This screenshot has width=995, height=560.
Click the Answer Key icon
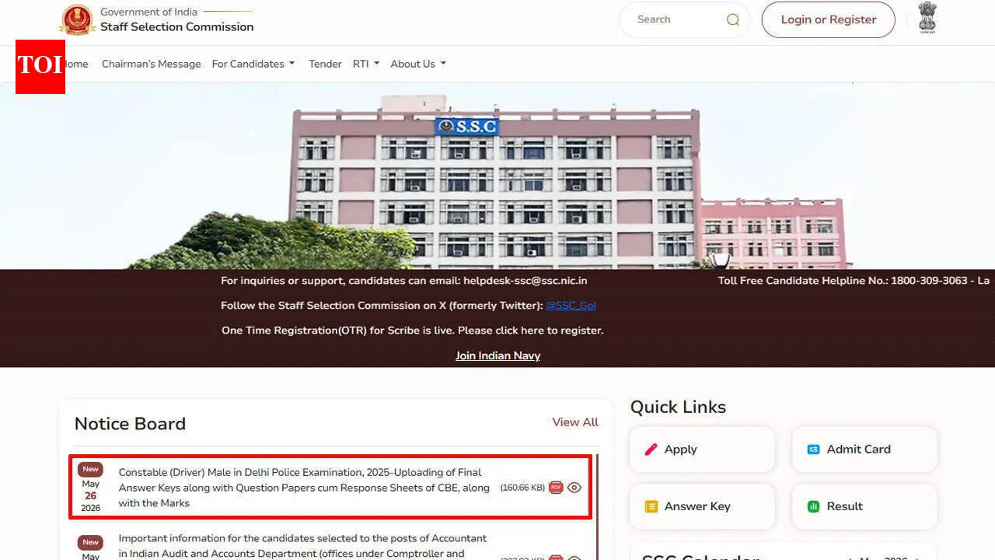point(651,506)
